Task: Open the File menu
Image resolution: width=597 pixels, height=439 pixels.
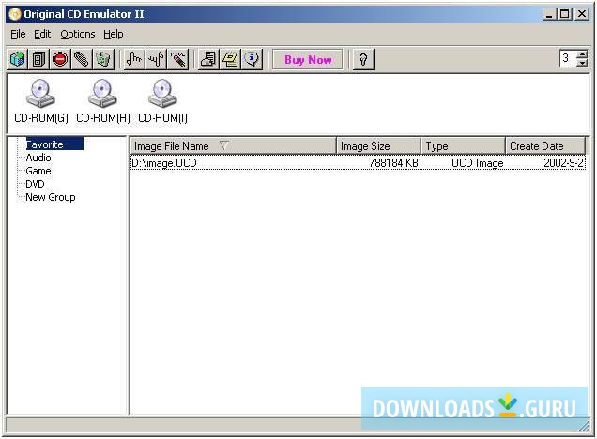Action: pos(18,34)
